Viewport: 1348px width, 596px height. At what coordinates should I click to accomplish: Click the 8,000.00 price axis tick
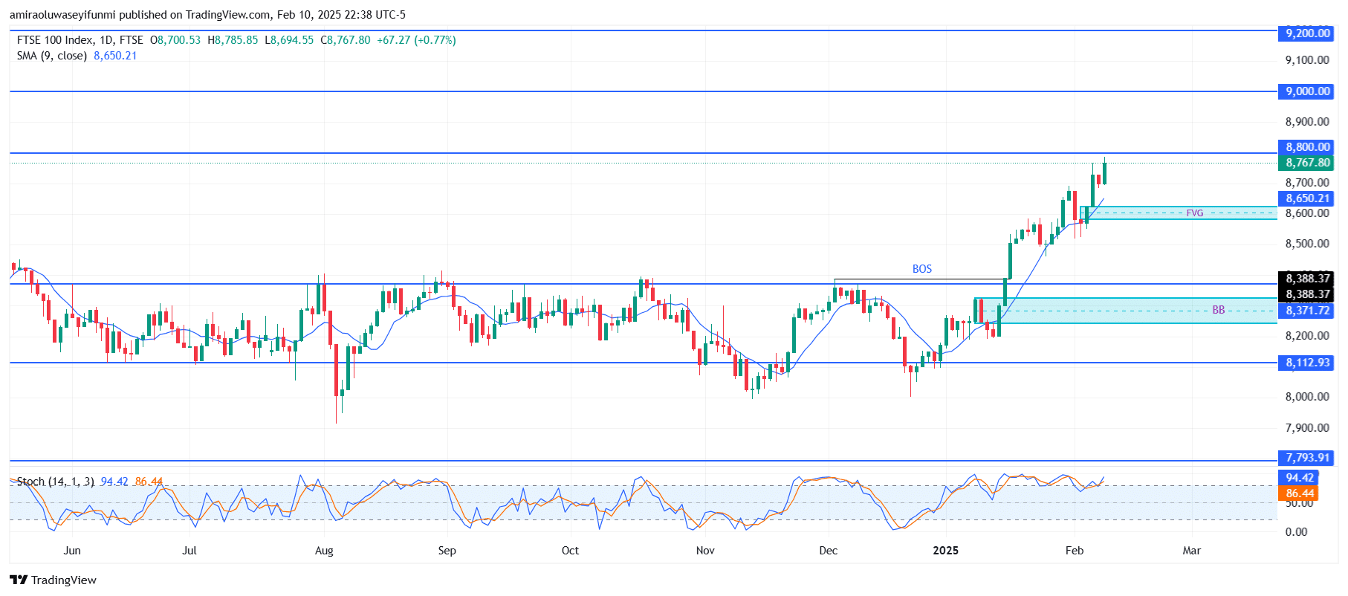(1307, 397)
